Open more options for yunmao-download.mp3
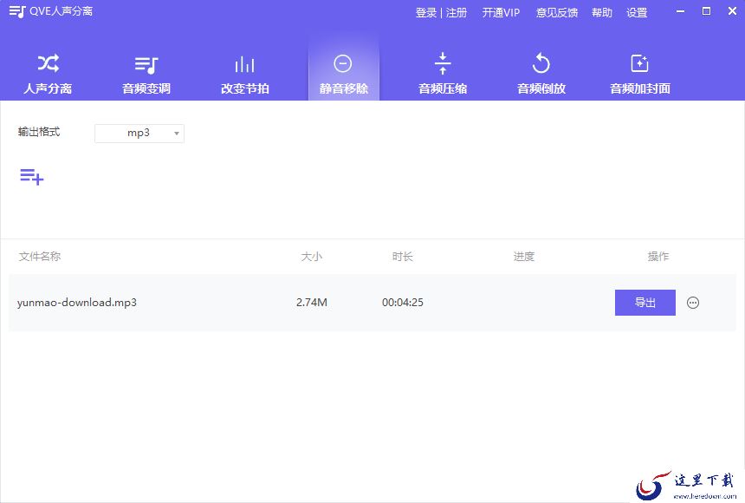Image resolution: width=745 pixels, height=503 pixels. click(x=693, y=303)
